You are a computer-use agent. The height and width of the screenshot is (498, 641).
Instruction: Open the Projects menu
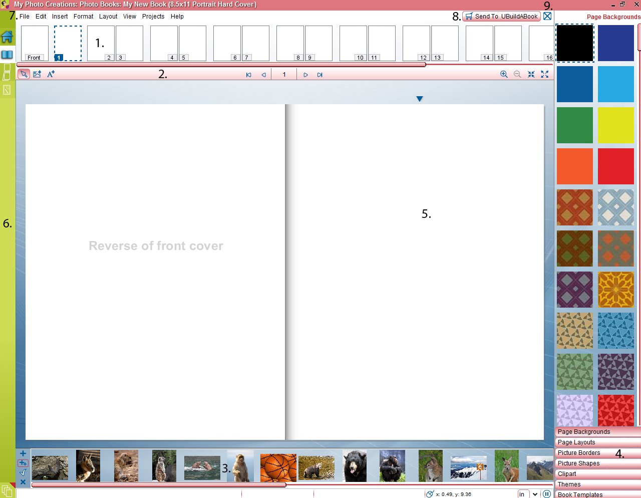153,17
